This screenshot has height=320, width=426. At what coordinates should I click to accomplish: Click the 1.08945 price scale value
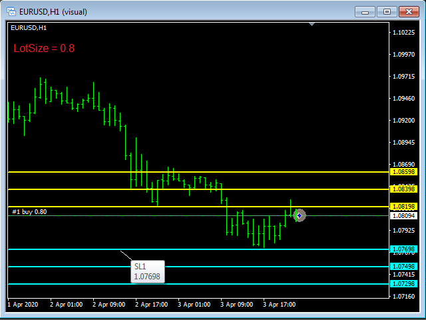pos(404,143)
